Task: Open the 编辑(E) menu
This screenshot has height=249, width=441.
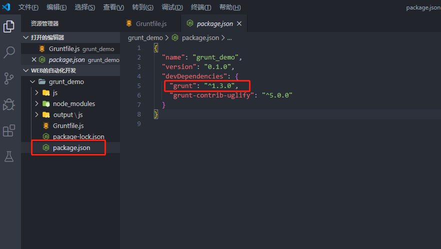Action: (x=56, y=7)
